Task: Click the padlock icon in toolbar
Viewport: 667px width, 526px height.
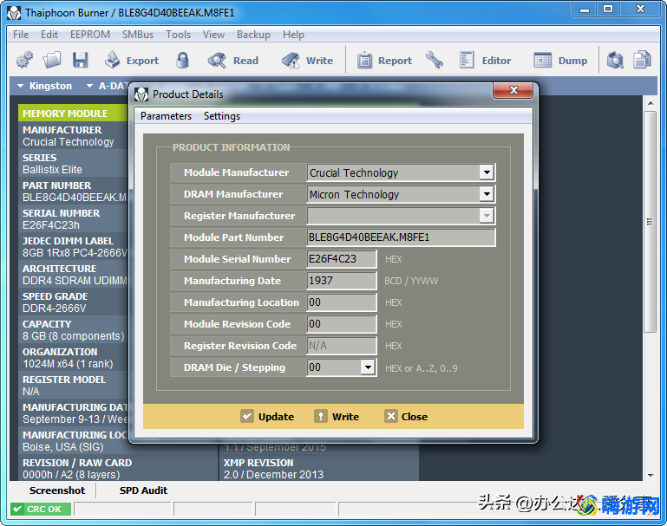Action: tap(182, 60)
